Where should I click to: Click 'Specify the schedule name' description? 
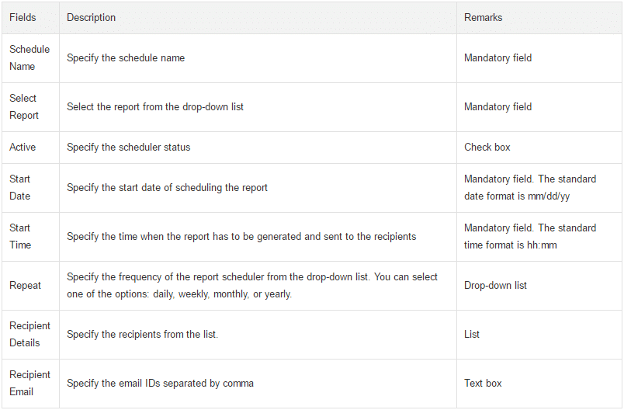(x=126, y=58)
